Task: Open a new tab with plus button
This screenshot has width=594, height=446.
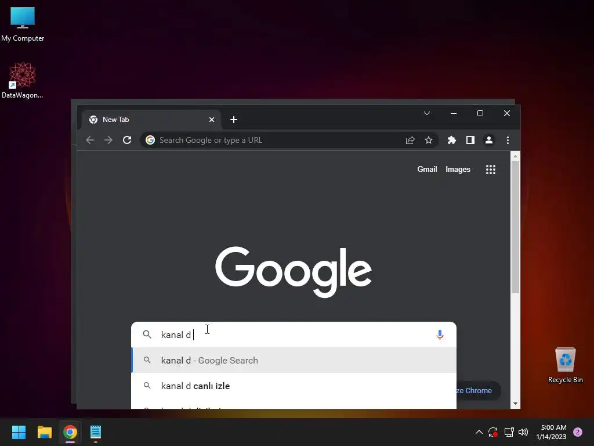Action: click(234, 120)
